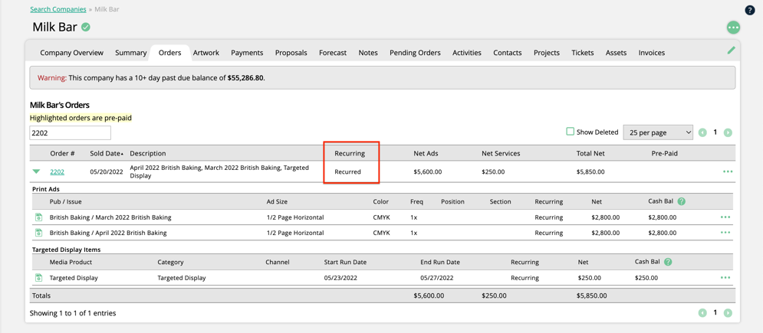Click the green pencil edit icon
Image resolution: width=763 pixels, height=333 pixels.
pos(731,50)
